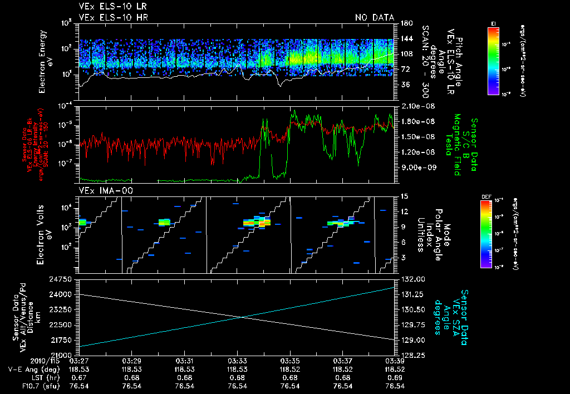The height and width of the screenshot is (394, 570).
Task: Click the LST value 0.69
Action: 395,378
